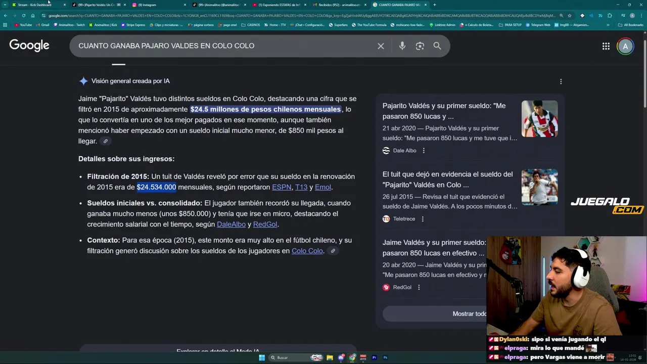Open Discord from the taskbar

(341, 357)
